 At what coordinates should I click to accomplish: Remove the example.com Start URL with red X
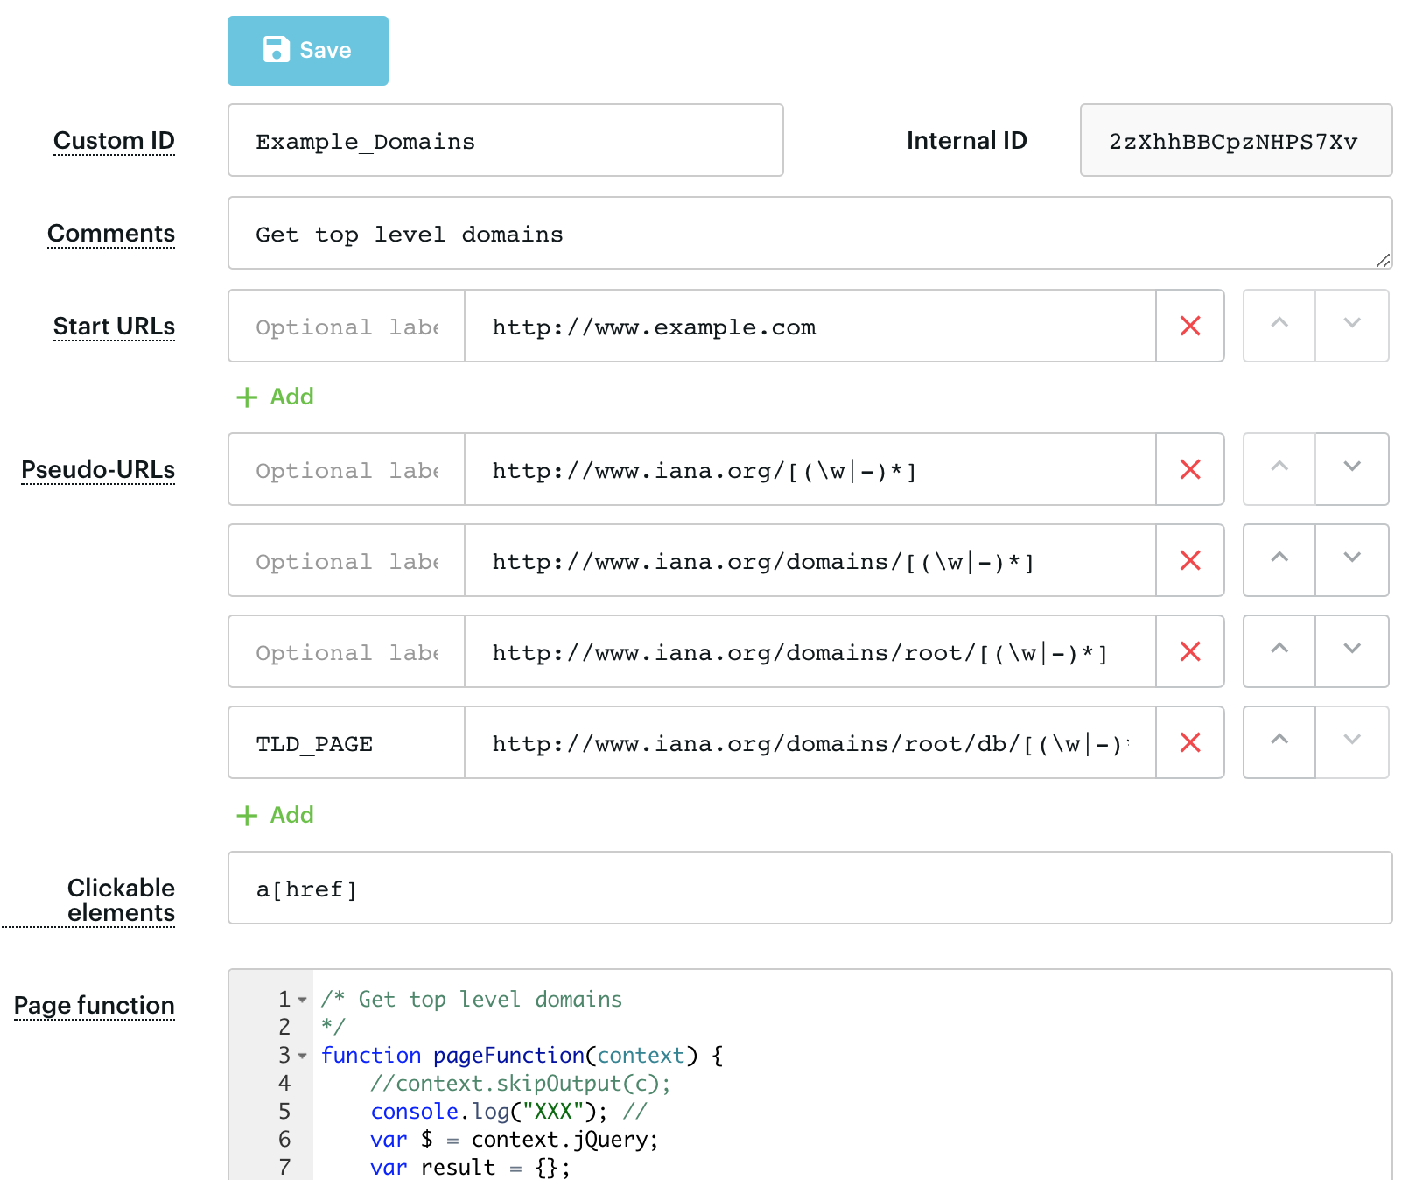(x=1189, y=327)
